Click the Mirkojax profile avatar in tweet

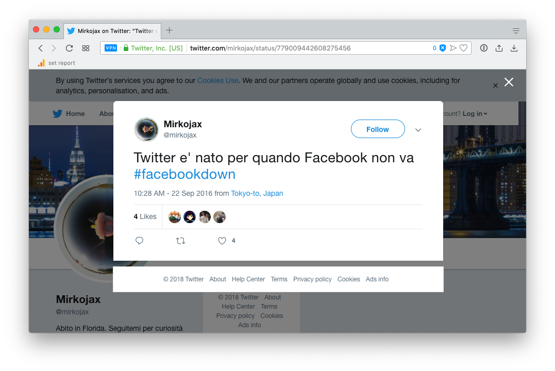pyautogui.click(x=146, y=129)
